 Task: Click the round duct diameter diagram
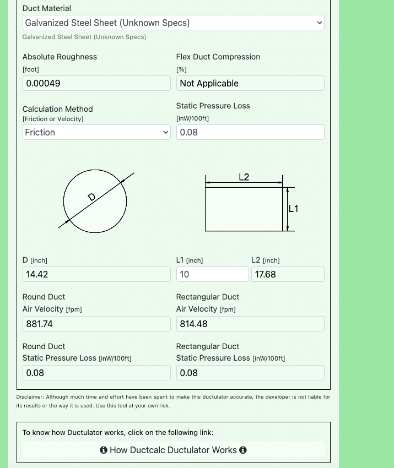coord(96,202)
